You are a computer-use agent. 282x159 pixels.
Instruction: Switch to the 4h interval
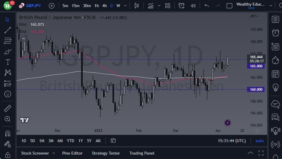click(x=105, y=6)
